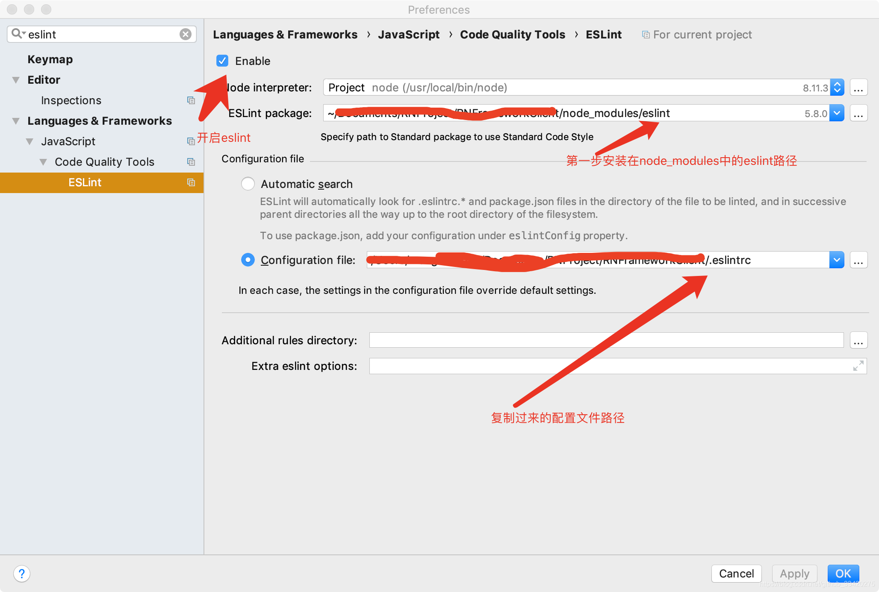
Task: Click the Cancel button
Action: [736, 573]
